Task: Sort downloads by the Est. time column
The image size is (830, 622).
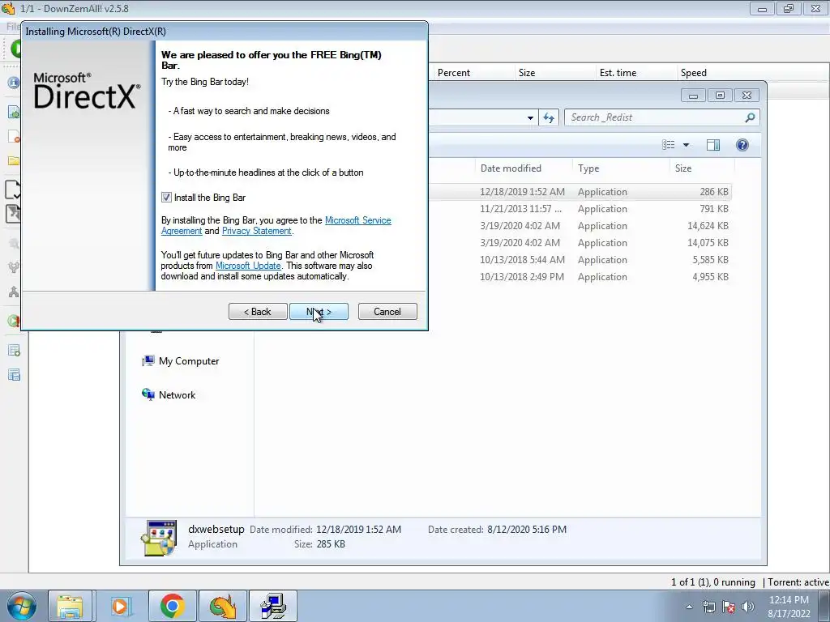Action: click(x=635, y=72)
